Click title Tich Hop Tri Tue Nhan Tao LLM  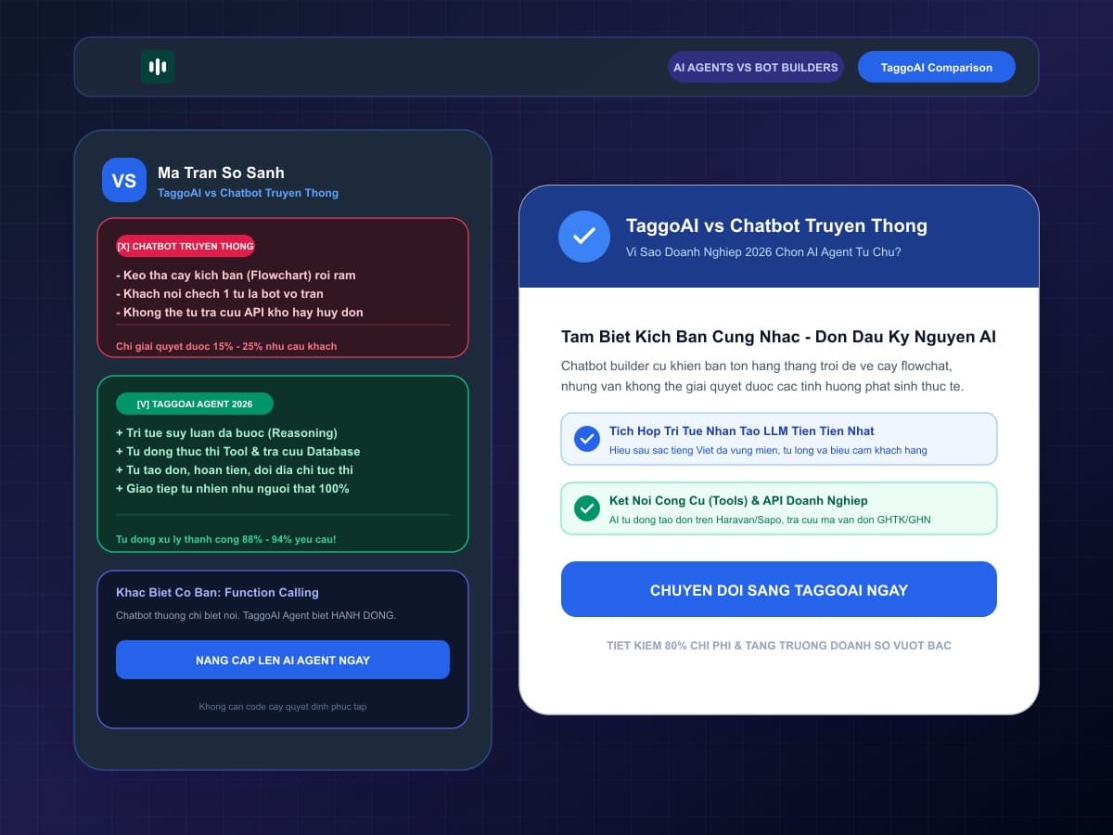coord(742,431)
